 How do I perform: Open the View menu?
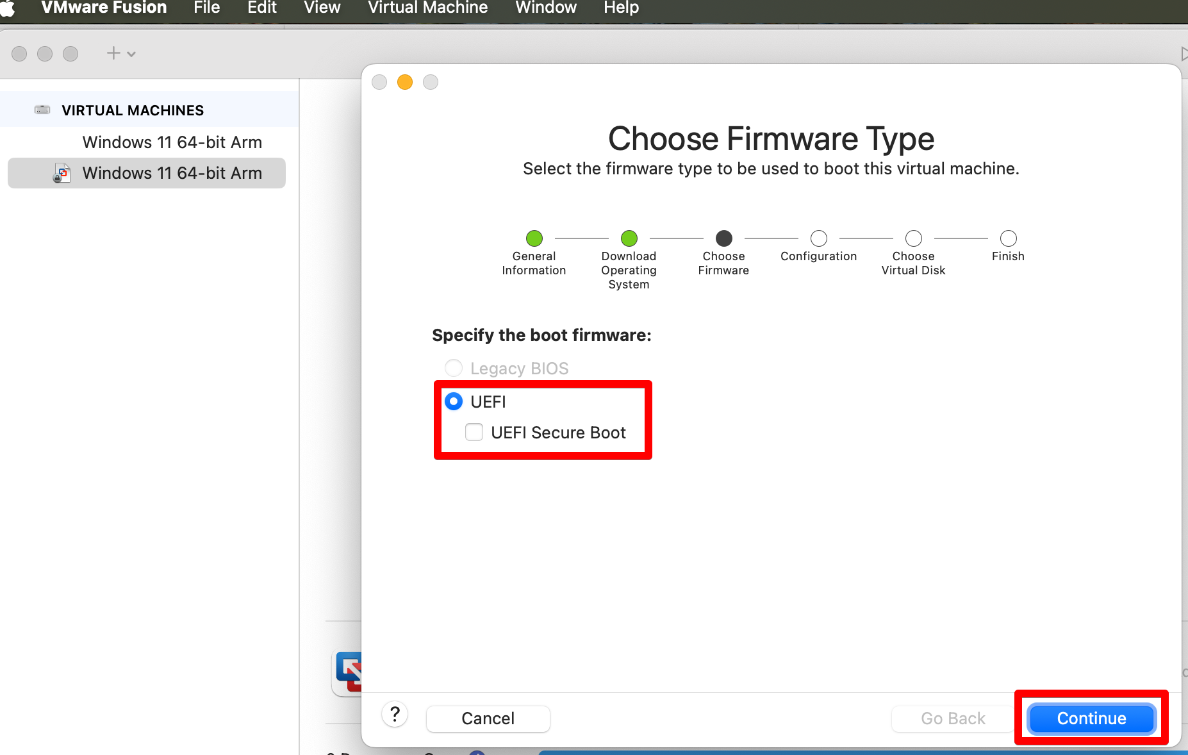click(322, 8)
